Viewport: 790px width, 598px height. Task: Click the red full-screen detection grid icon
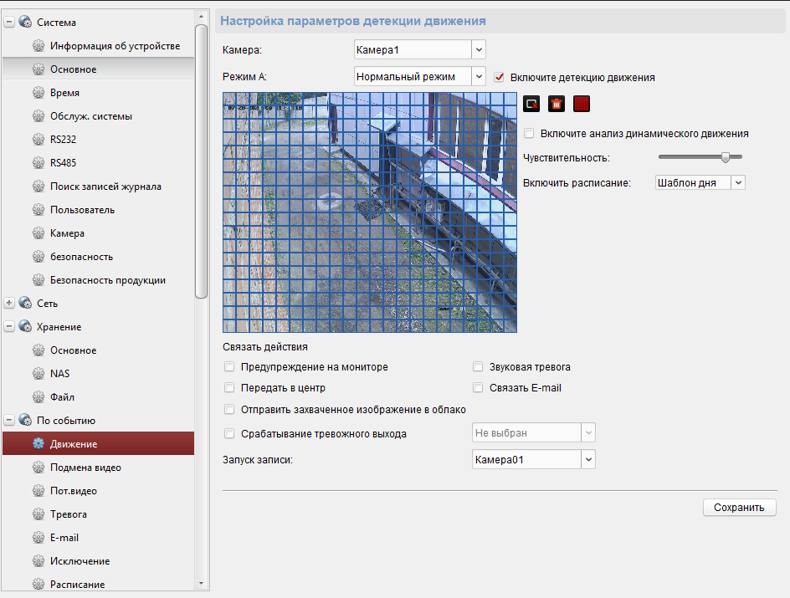click(x=582, y=104)
